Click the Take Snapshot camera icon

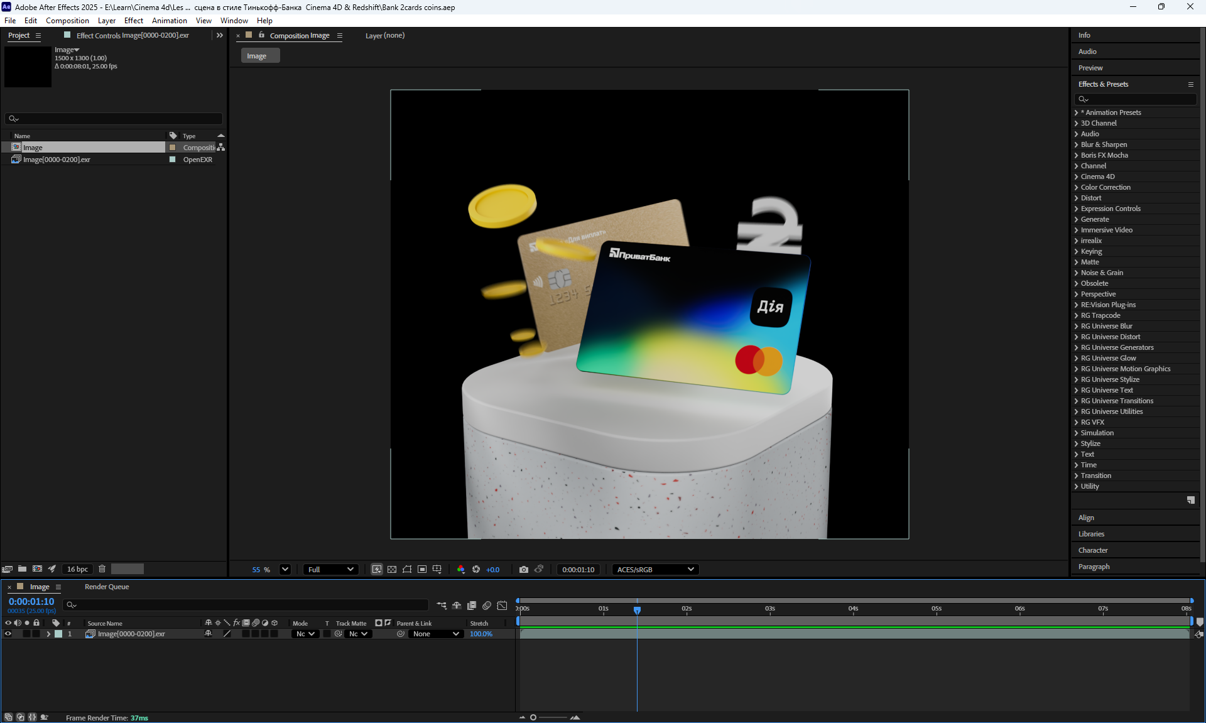click(x=524, y=570)
